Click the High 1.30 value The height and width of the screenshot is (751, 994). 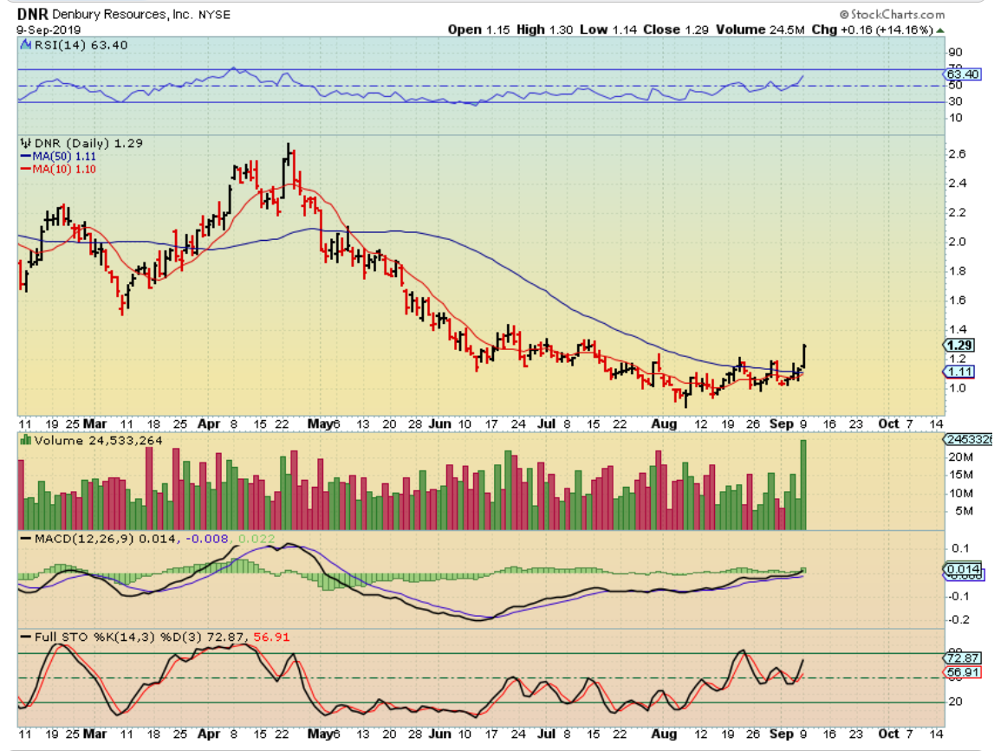point(544,29)
